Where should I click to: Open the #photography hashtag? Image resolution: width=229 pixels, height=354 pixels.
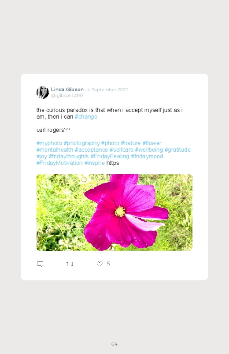(x=81, y=143)
